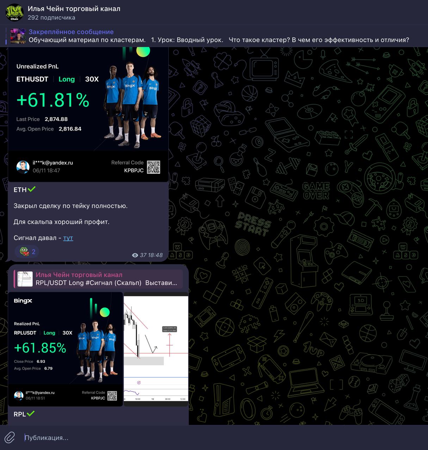Add the frog emoji reaction
428x450 pixels.
pyautogui.click(x=24, y=251)
